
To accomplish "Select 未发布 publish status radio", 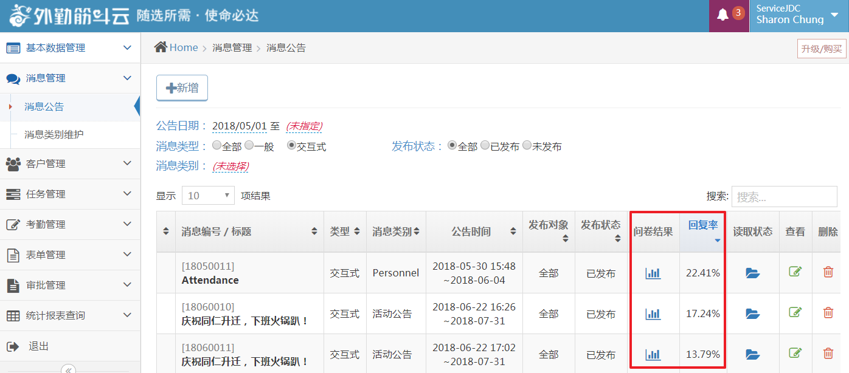I will click(x=527, y=146).
